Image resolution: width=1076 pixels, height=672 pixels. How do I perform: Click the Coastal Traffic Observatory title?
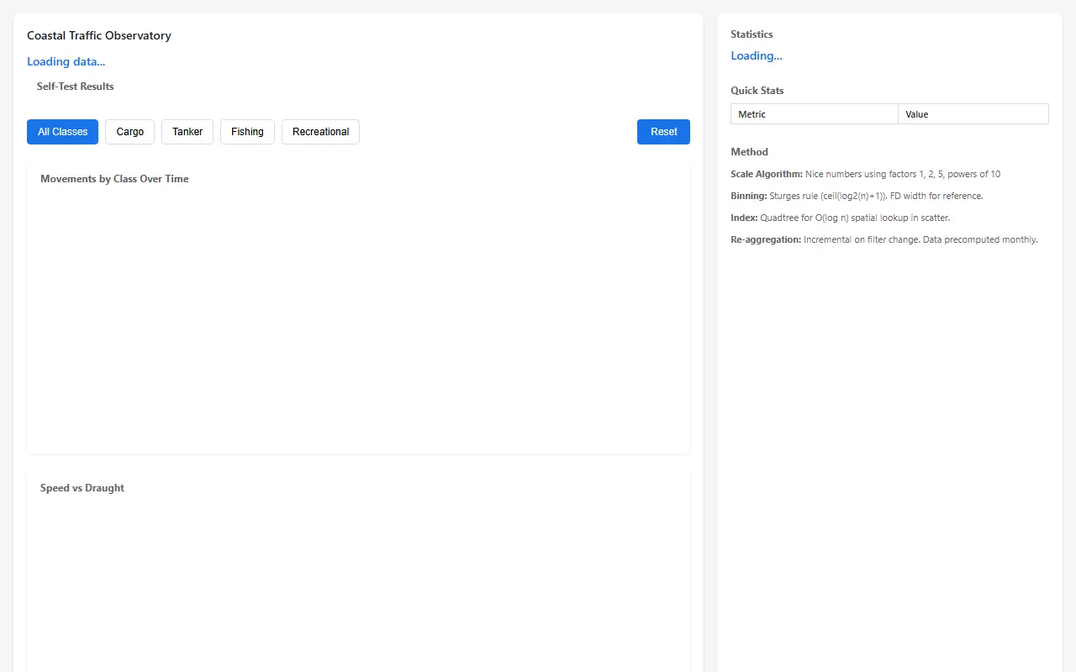[99, 36]
